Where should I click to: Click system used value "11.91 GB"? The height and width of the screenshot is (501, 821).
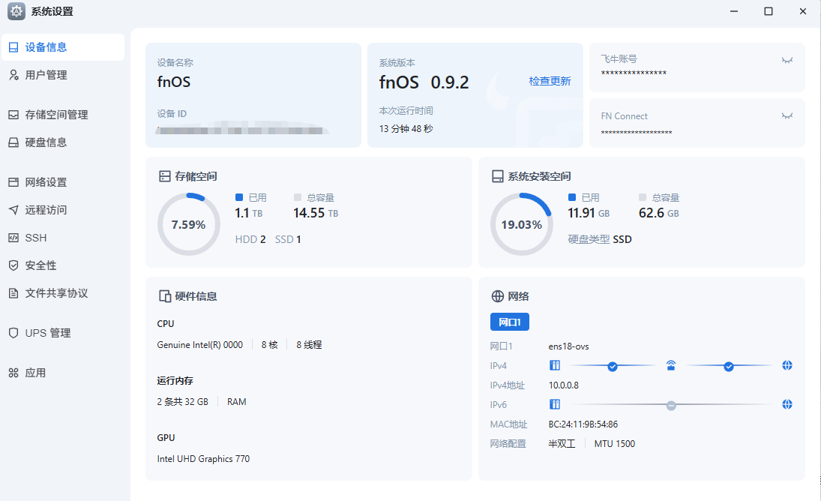tap(589, 213)
